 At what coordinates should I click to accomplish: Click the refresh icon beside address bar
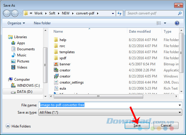point(119,13)
